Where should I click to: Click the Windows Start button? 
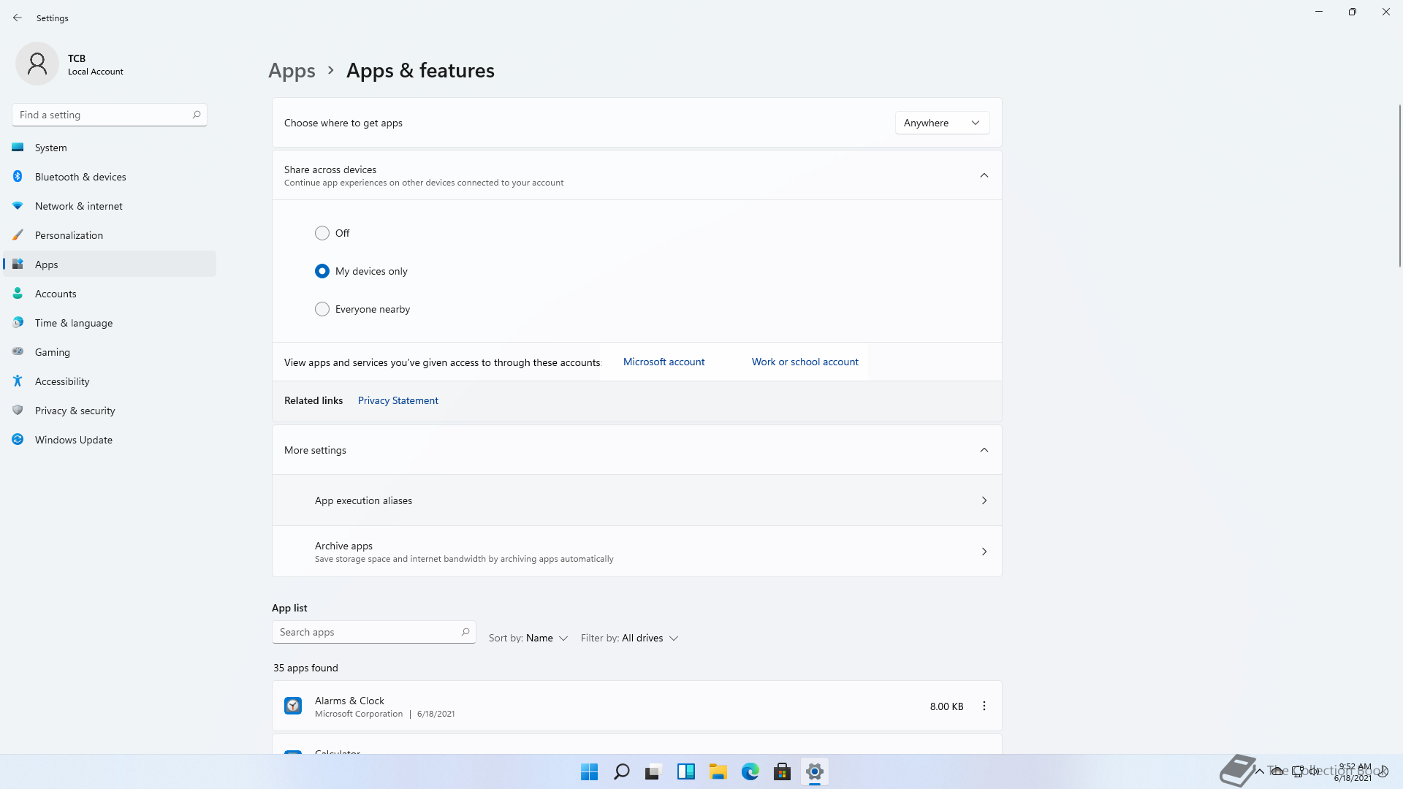pyautogui.click(x=589, y=771)
